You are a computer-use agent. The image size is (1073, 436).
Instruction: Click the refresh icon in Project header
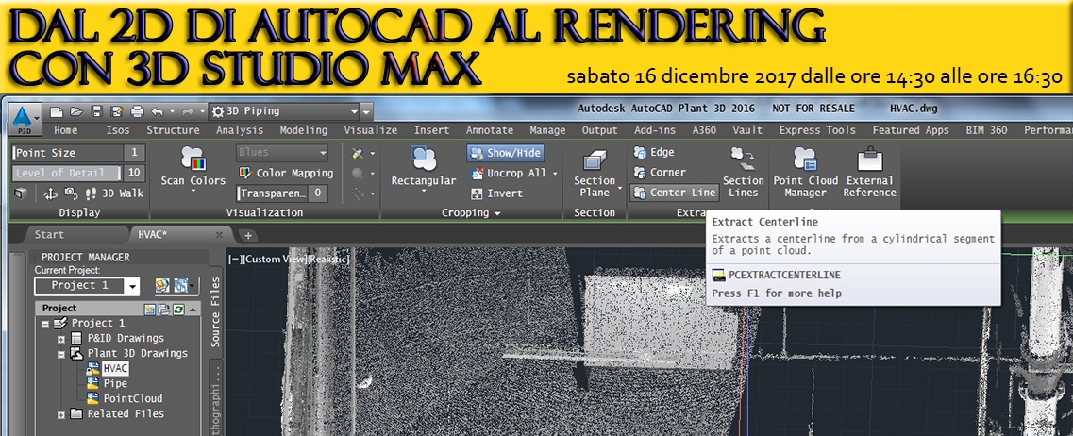point(178,310)
